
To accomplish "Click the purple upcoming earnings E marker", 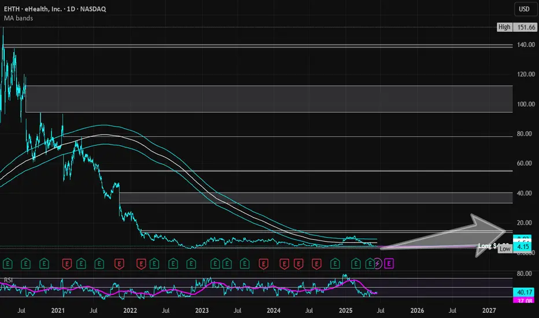I will [389, 264].
